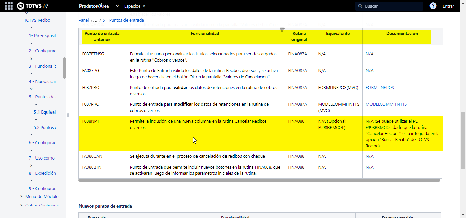Click the page vertical scrollbar thumb
This screenshot has width=466, height=218.
[463, 141]
